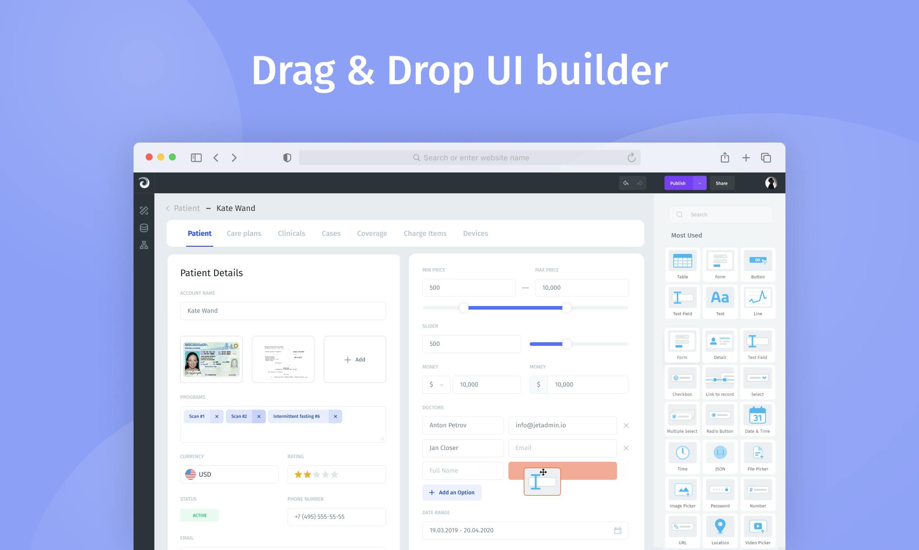Click the Jet Admin logo icon
Image resolution: width=919 pixels, height=550 pixels.
pyautogui.click(x=144, y=182)
